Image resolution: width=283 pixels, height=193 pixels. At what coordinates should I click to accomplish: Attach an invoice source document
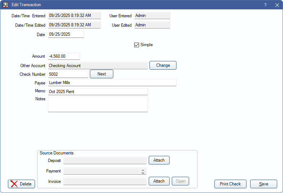(x=159, y=181)
